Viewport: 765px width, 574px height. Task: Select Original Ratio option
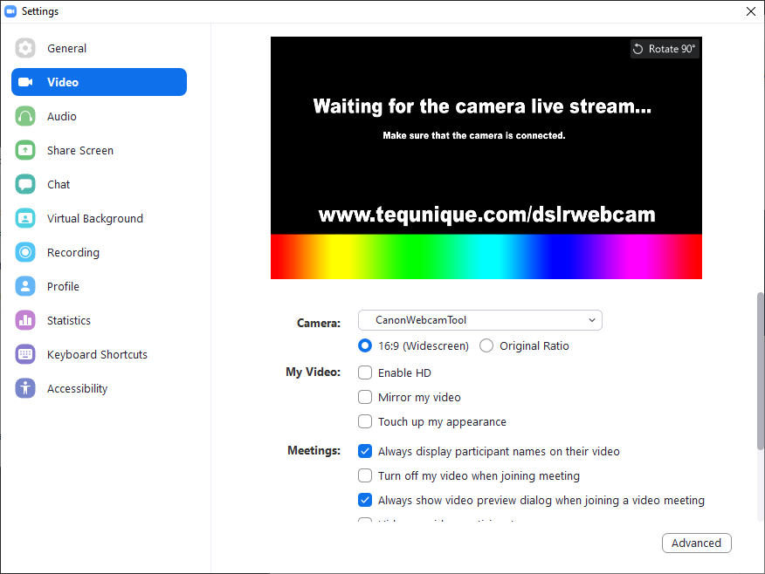(x=486, y=346)
